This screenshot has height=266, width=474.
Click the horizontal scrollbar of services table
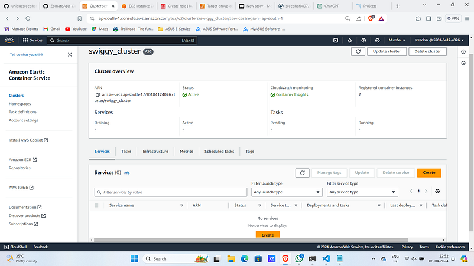[251, 240]
